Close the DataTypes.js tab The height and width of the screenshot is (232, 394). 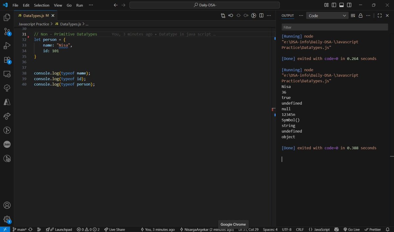[53, 15]
